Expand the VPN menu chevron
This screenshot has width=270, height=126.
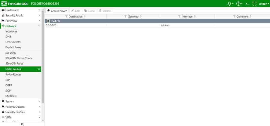pos(39,117)
